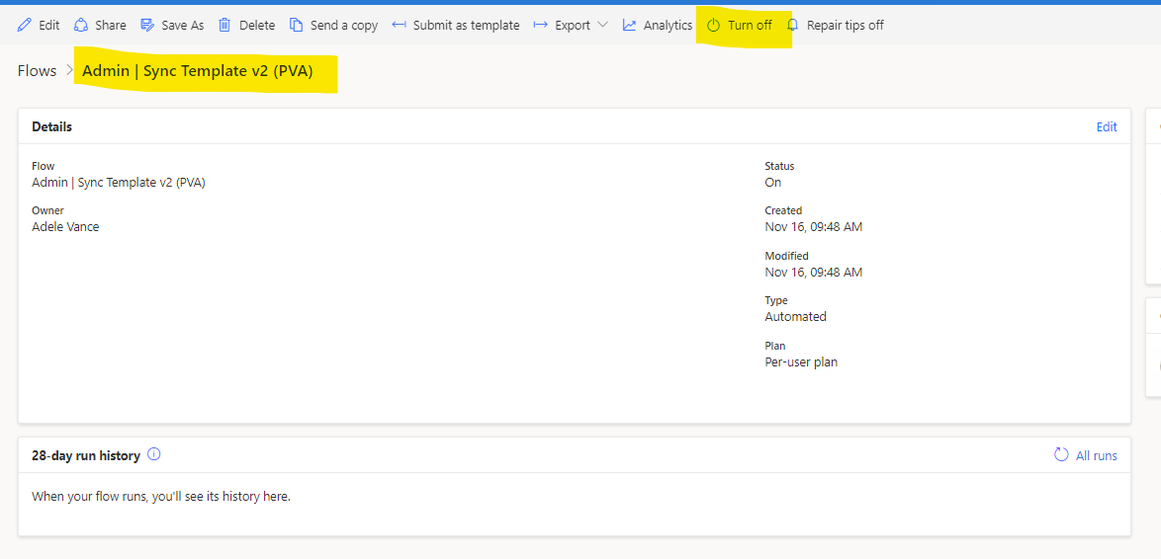This screenshot has width=1161, height=559.
Task: Select the breadcrumb title Admin | Sync Template v2 (PVA)
Action: click(x=198, y=71)
